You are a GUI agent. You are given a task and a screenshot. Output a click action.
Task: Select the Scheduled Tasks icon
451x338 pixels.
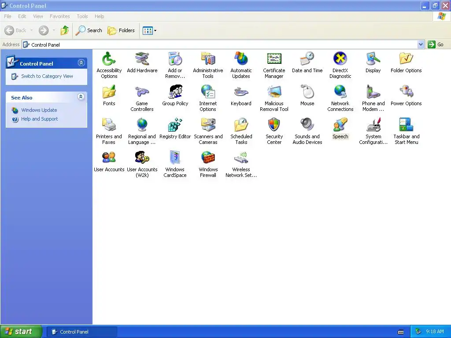241,131
